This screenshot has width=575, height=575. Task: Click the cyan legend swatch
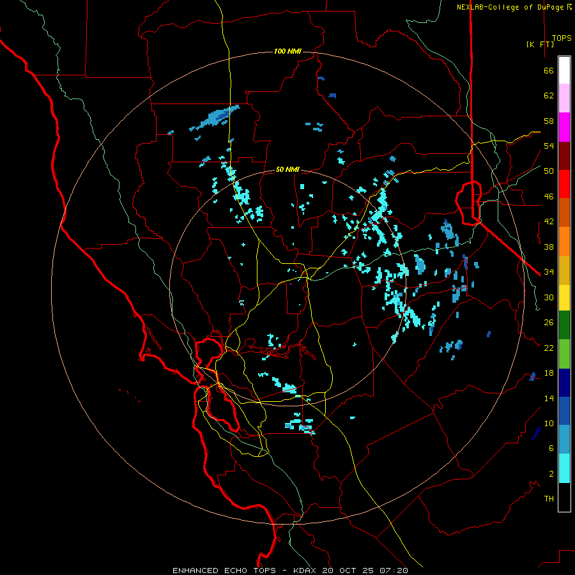564,468
